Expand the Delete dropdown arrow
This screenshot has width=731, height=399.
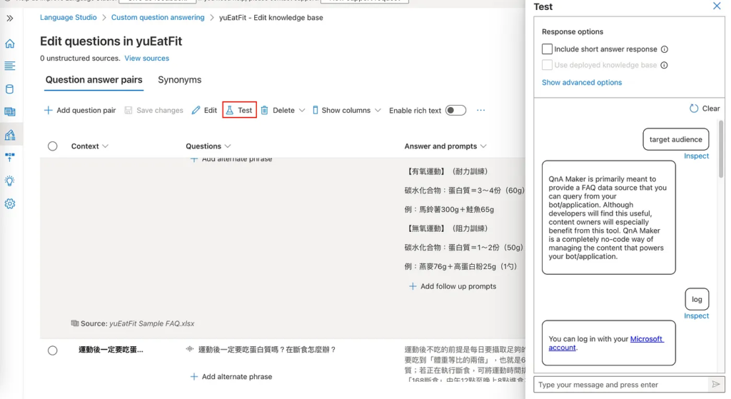tap(302, 111)
